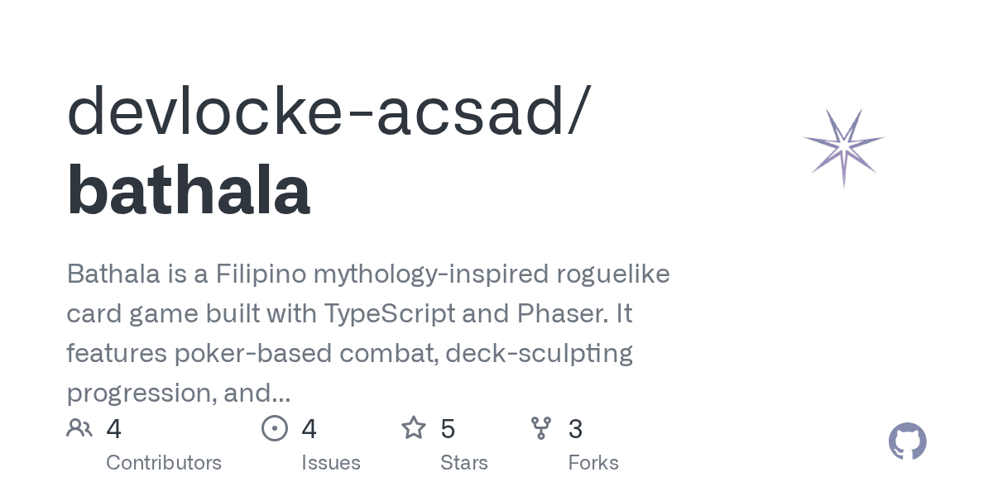Open the bold bathala repository name
Screen dimensions: 993x496
point(189,192)
